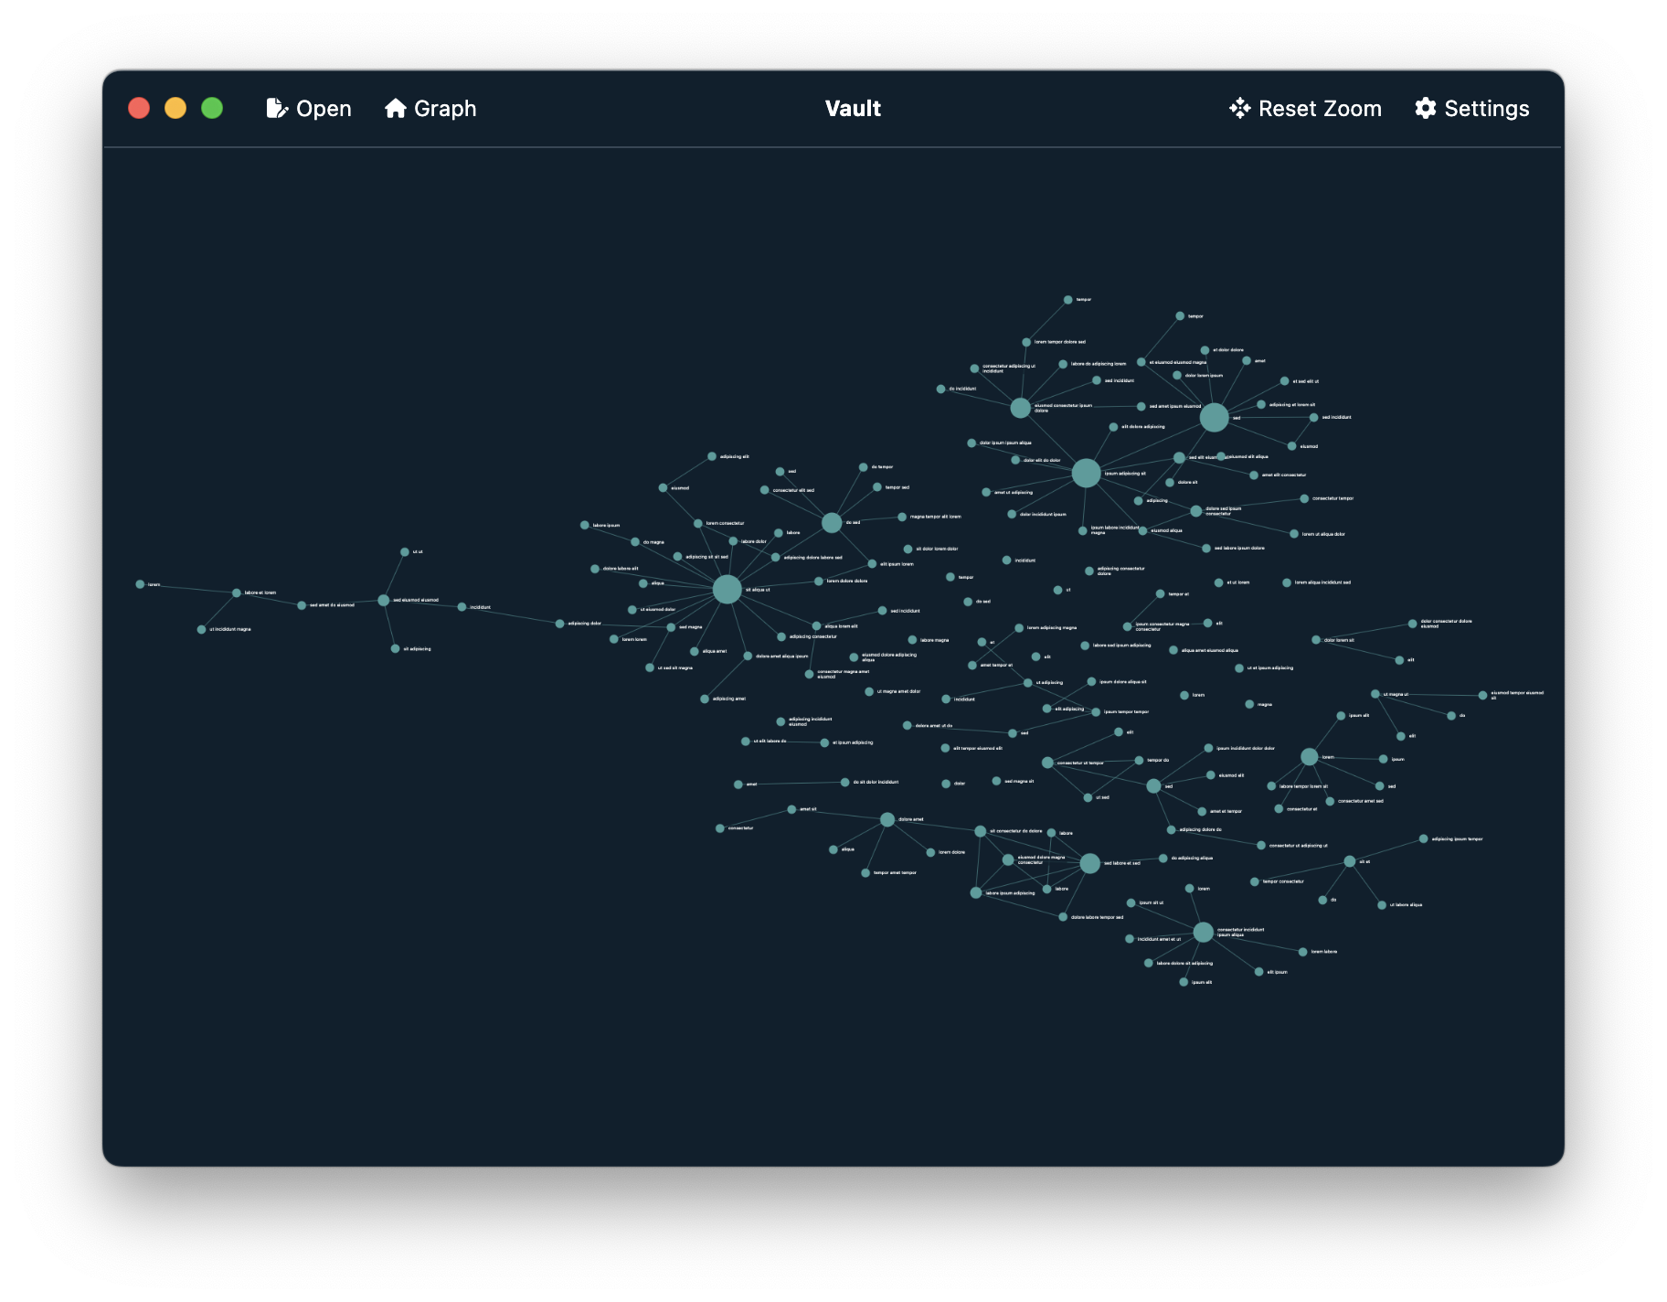Click the 'sit consectetur do dolore' node
Screen dimensions: 1667x1302
point(981,831)
